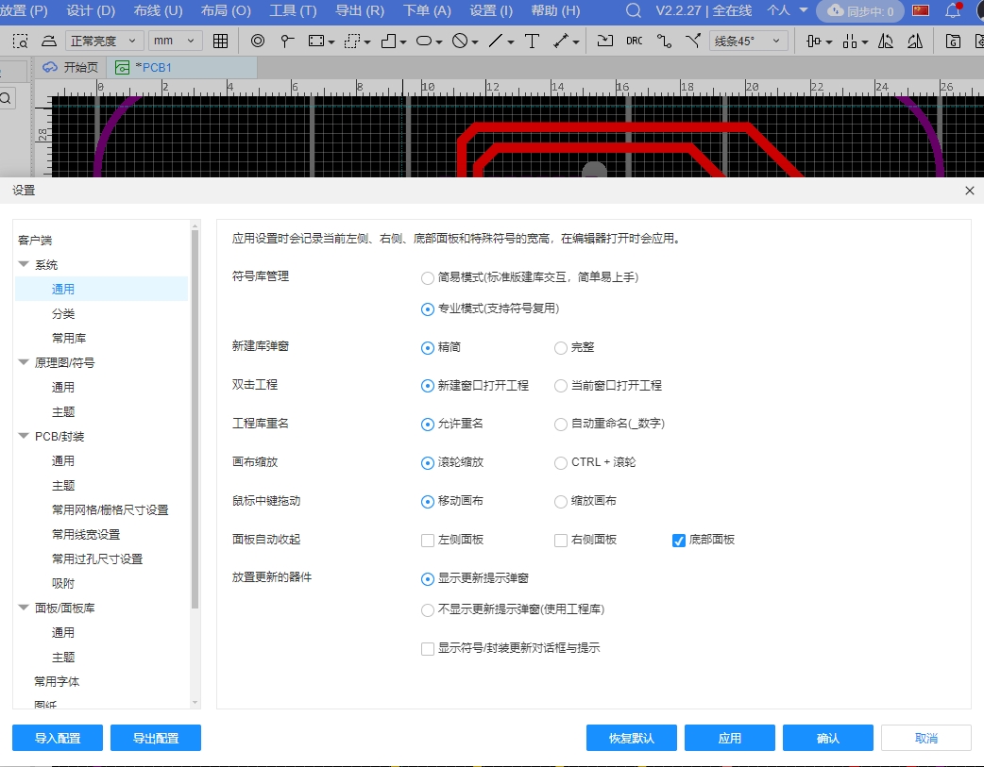The image size is (984, 767).
Task: Click the dashed keepout region tool icon
Action: tap(352, 42)
